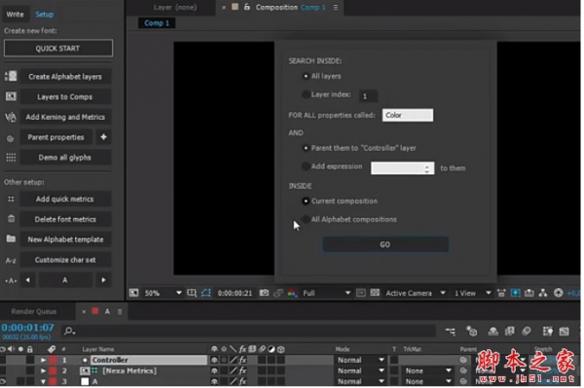Screen dimensions: 584x388
Task: Click the timeline search magnifier icon
Action: tap(69, 331)
